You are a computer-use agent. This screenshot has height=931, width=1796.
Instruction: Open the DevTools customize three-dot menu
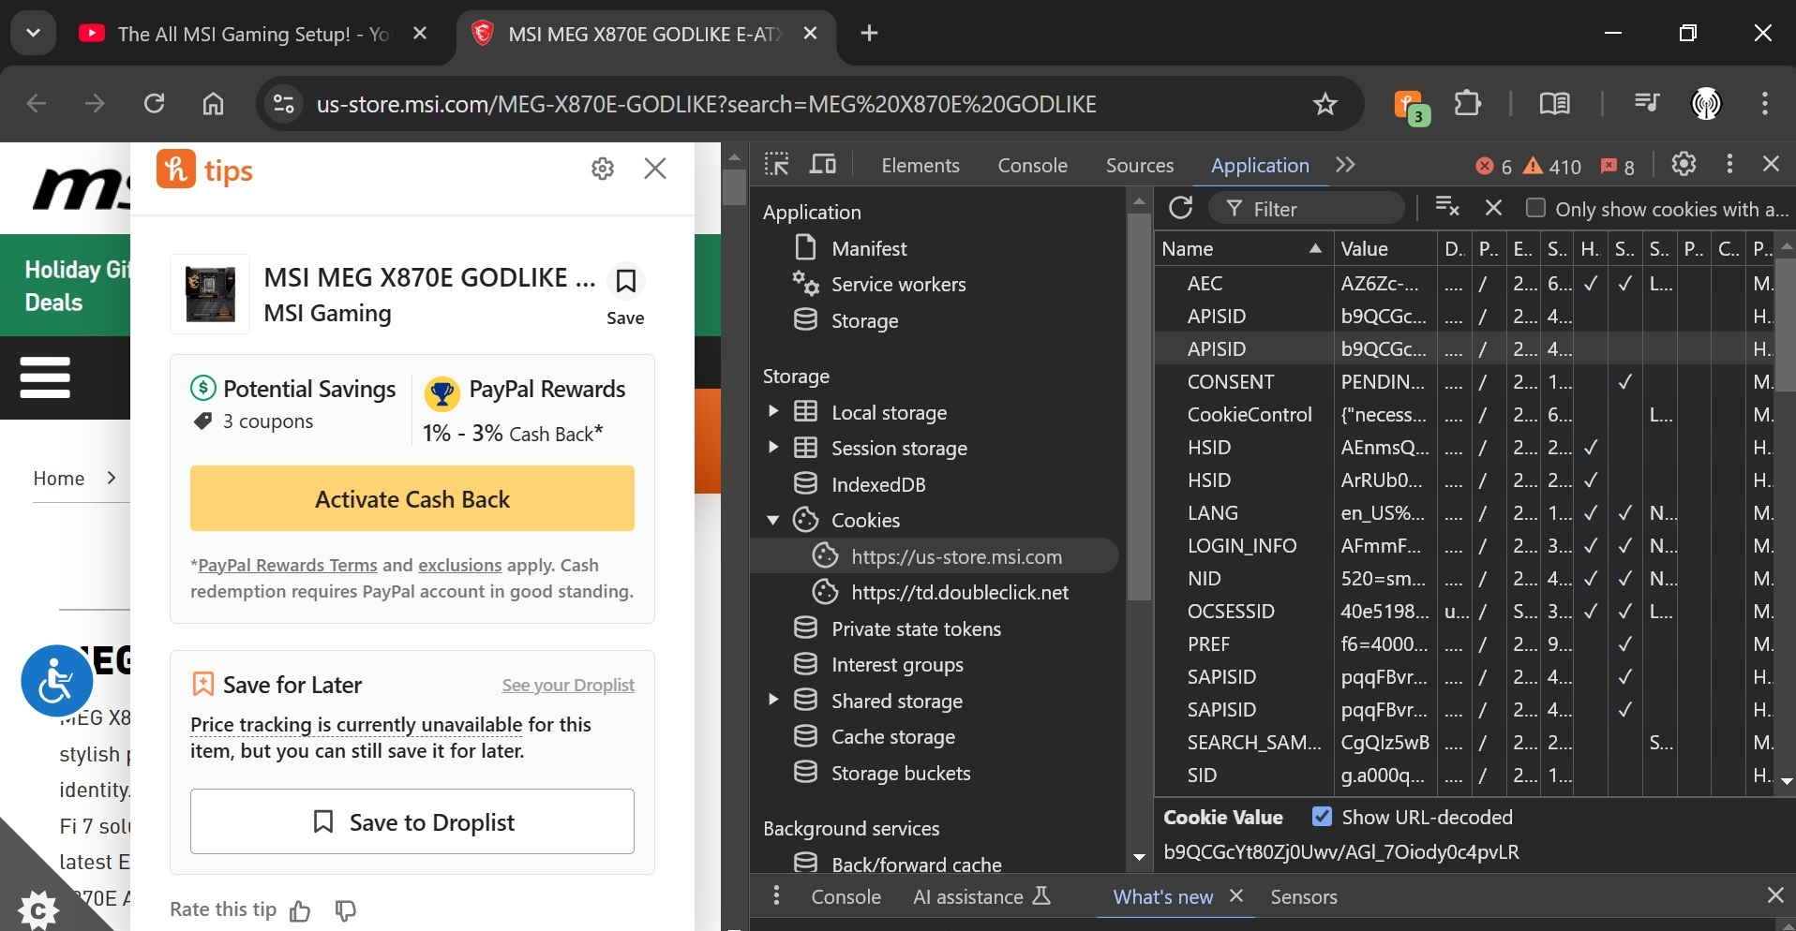tap(1729, 165)
